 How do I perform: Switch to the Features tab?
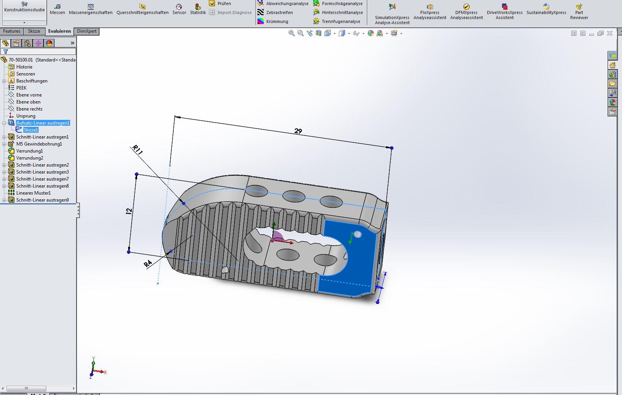tap(12, 32)
